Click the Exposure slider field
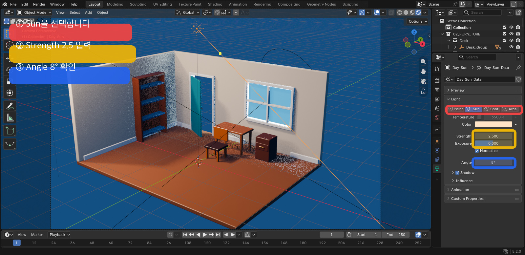Image resolution: width=525 pixels, height=255 pixels. click(493, 143)
